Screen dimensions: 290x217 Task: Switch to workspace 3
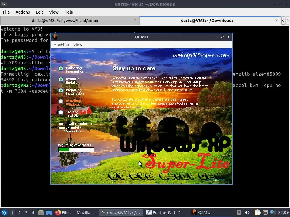26,212
